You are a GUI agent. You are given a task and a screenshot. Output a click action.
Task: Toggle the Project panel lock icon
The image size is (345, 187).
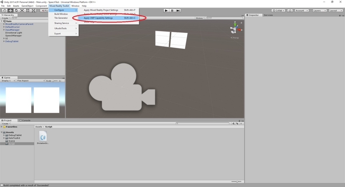pyautogui.click(x=240, y=121)
